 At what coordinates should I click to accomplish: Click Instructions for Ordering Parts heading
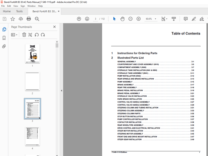coord(137,53)
